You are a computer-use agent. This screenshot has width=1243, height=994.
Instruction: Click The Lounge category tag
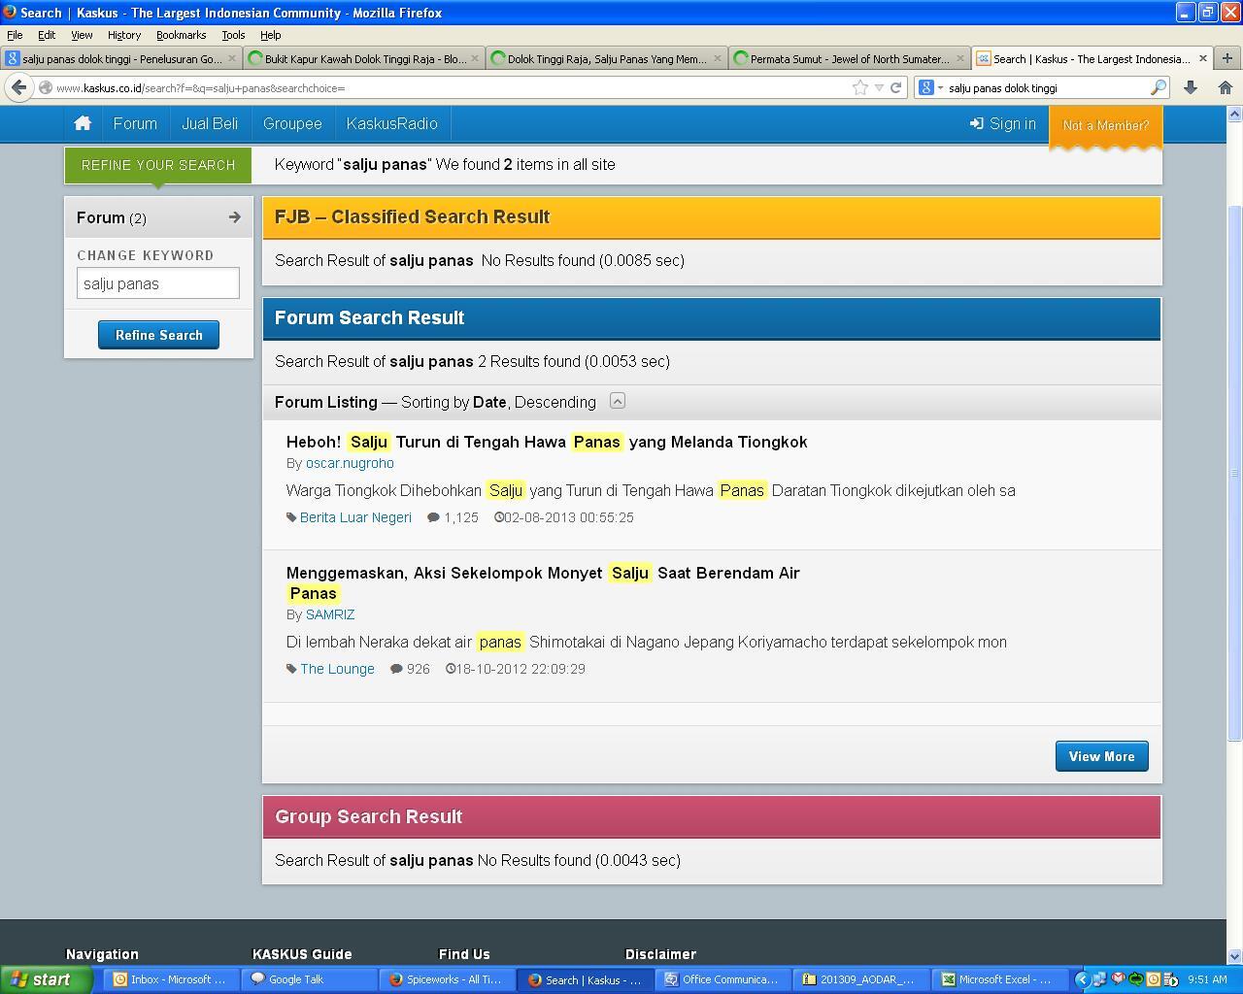click(337, 669)
